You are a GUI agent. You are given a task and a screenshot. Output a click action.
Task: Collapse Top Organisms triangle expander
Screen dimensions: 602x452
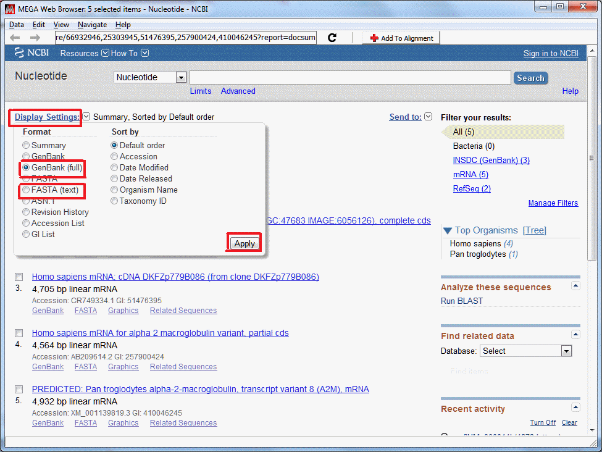coord(447,230)
